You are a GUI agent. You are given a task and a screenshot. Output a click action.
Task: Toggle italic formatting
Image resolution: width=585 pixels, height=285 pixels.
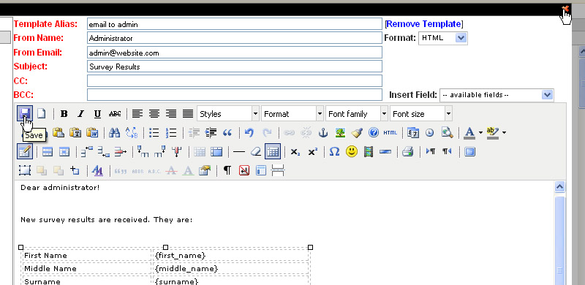click(80, 114)
